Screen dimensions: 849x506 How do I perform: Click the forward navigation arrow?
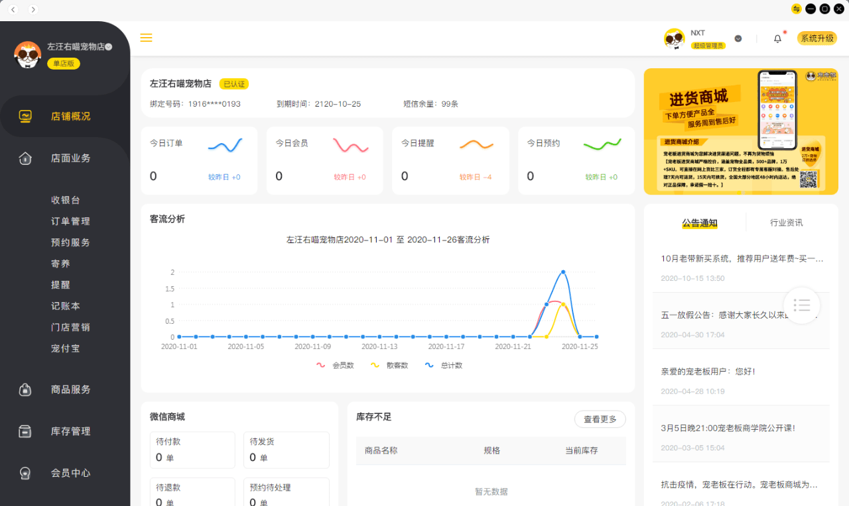pyautogui.click(x=33, y=9)
